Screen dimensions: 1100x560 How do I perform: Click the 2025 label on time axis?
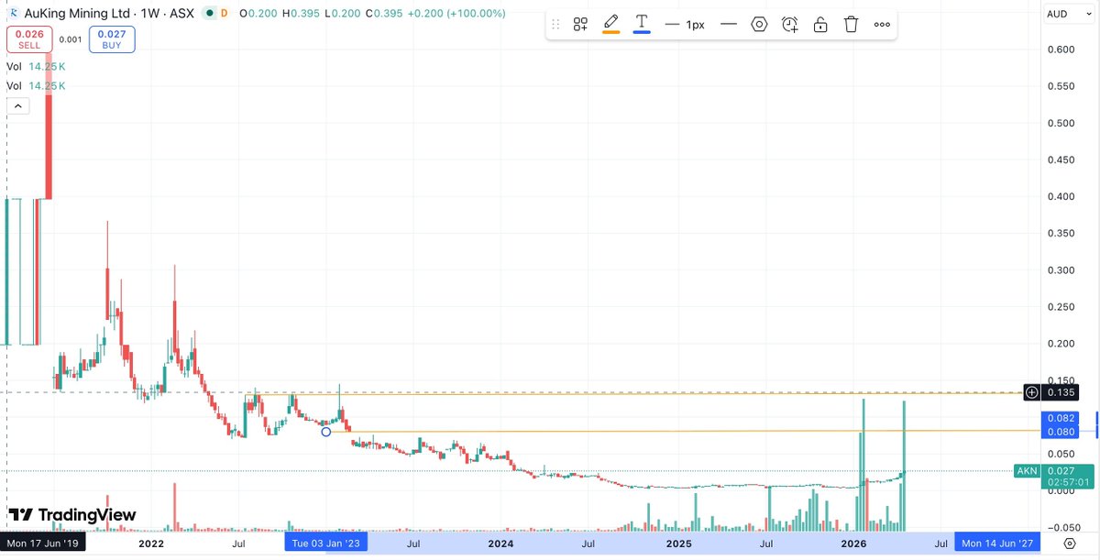678,544
